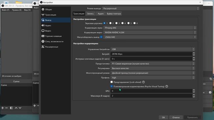This screenshot has width=214, height=120.
Task: Open the 2560x1440 resolution dropdown
Action: pos(150,37)
